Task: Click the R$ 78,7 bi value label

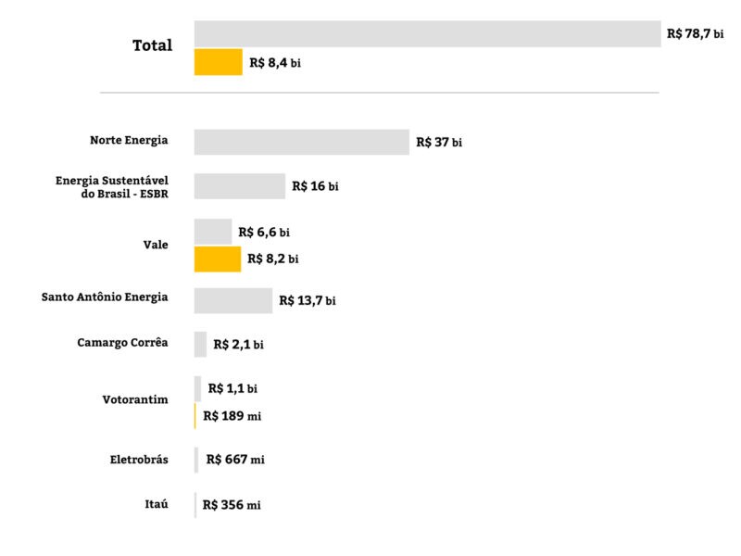Action: (695, 34)
